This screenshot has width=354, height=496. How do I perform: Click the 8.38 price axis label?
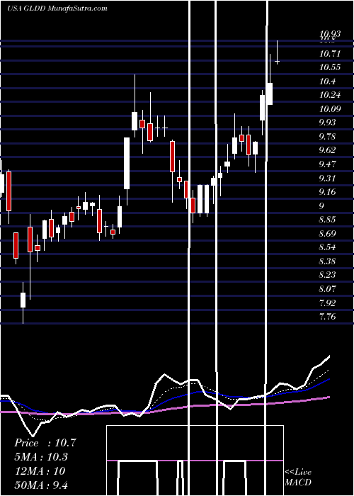pyautogui.click(x=327, y=261)
